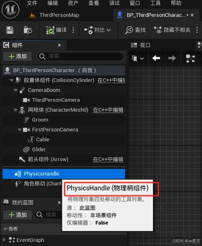Click the Unreal Engine logo icon
Viewport: 202px width, 246px height.
click(x=11, y=9)
